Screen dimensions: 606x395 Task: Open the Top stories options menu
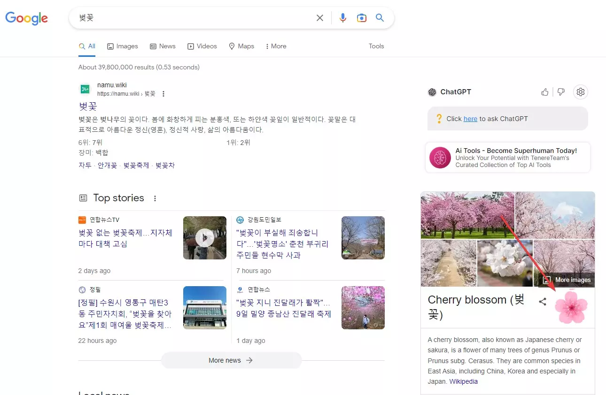155,198
